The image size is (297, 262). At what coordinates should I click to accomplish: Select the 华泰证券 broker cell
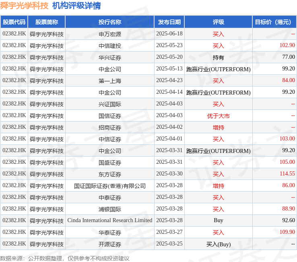pos(110,233)
